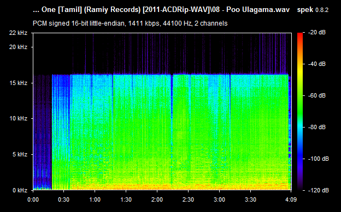
Task: Click the red top of the dB color scale
Action: pyautogui.click(x=300, y=35)
